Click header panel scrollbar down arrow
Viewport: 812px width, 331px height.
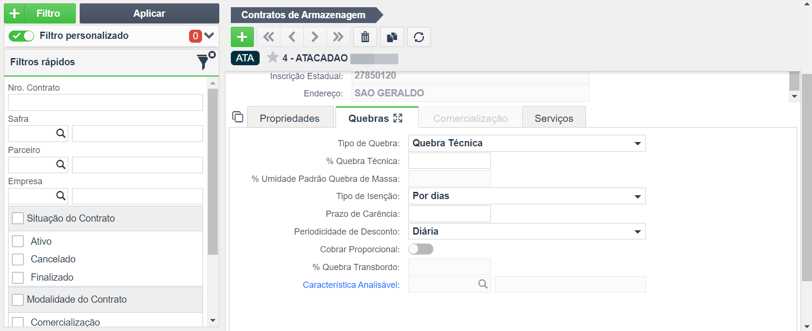point(794,96)
